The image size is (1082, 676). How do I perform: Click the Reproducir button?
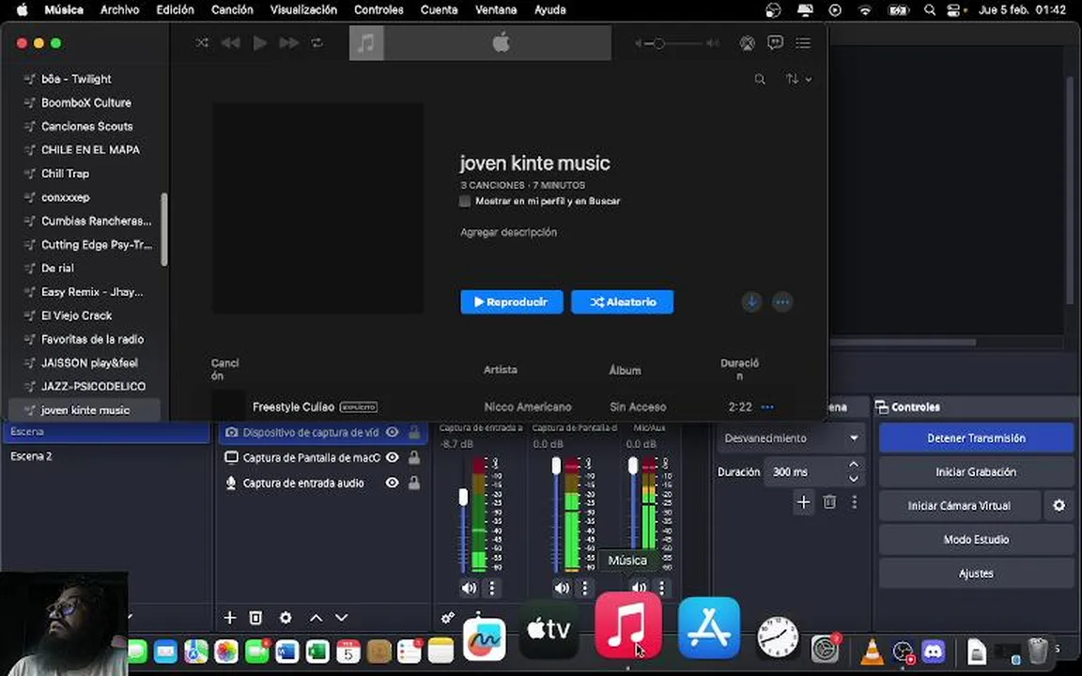coord(511,302)
